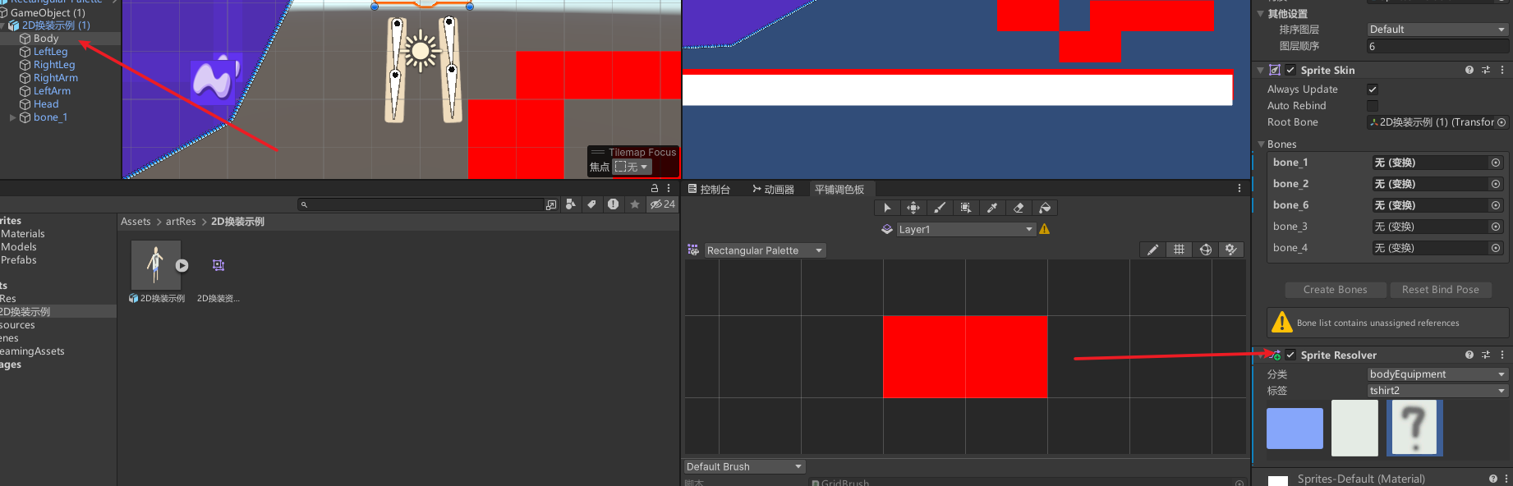The width and height of the screenshot is (1513, 486).
Task: Uncheck the Always Update checkbox
Action: [1372, 89]
